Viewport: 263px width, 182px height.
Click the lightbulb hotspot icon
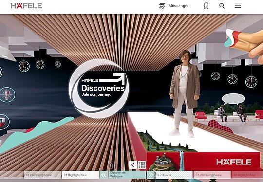click(x=7, y=95)
